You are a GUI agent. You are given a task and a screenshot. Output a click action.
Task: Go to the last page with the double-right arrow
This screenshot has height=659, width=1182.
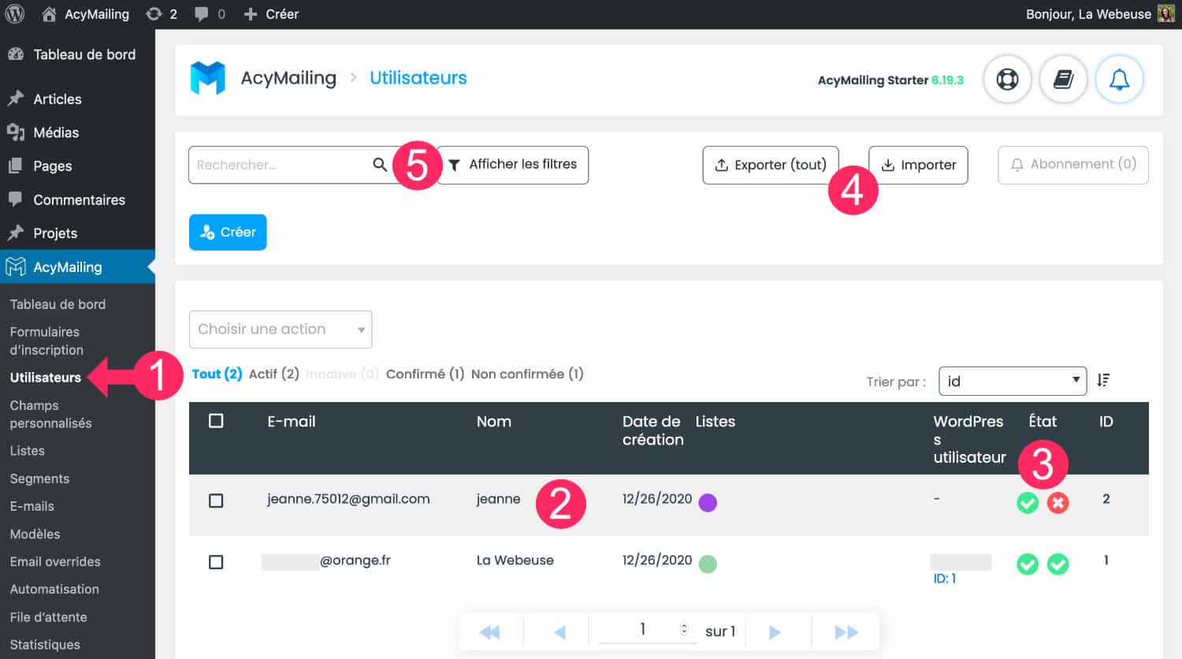[x=846, y=632]
